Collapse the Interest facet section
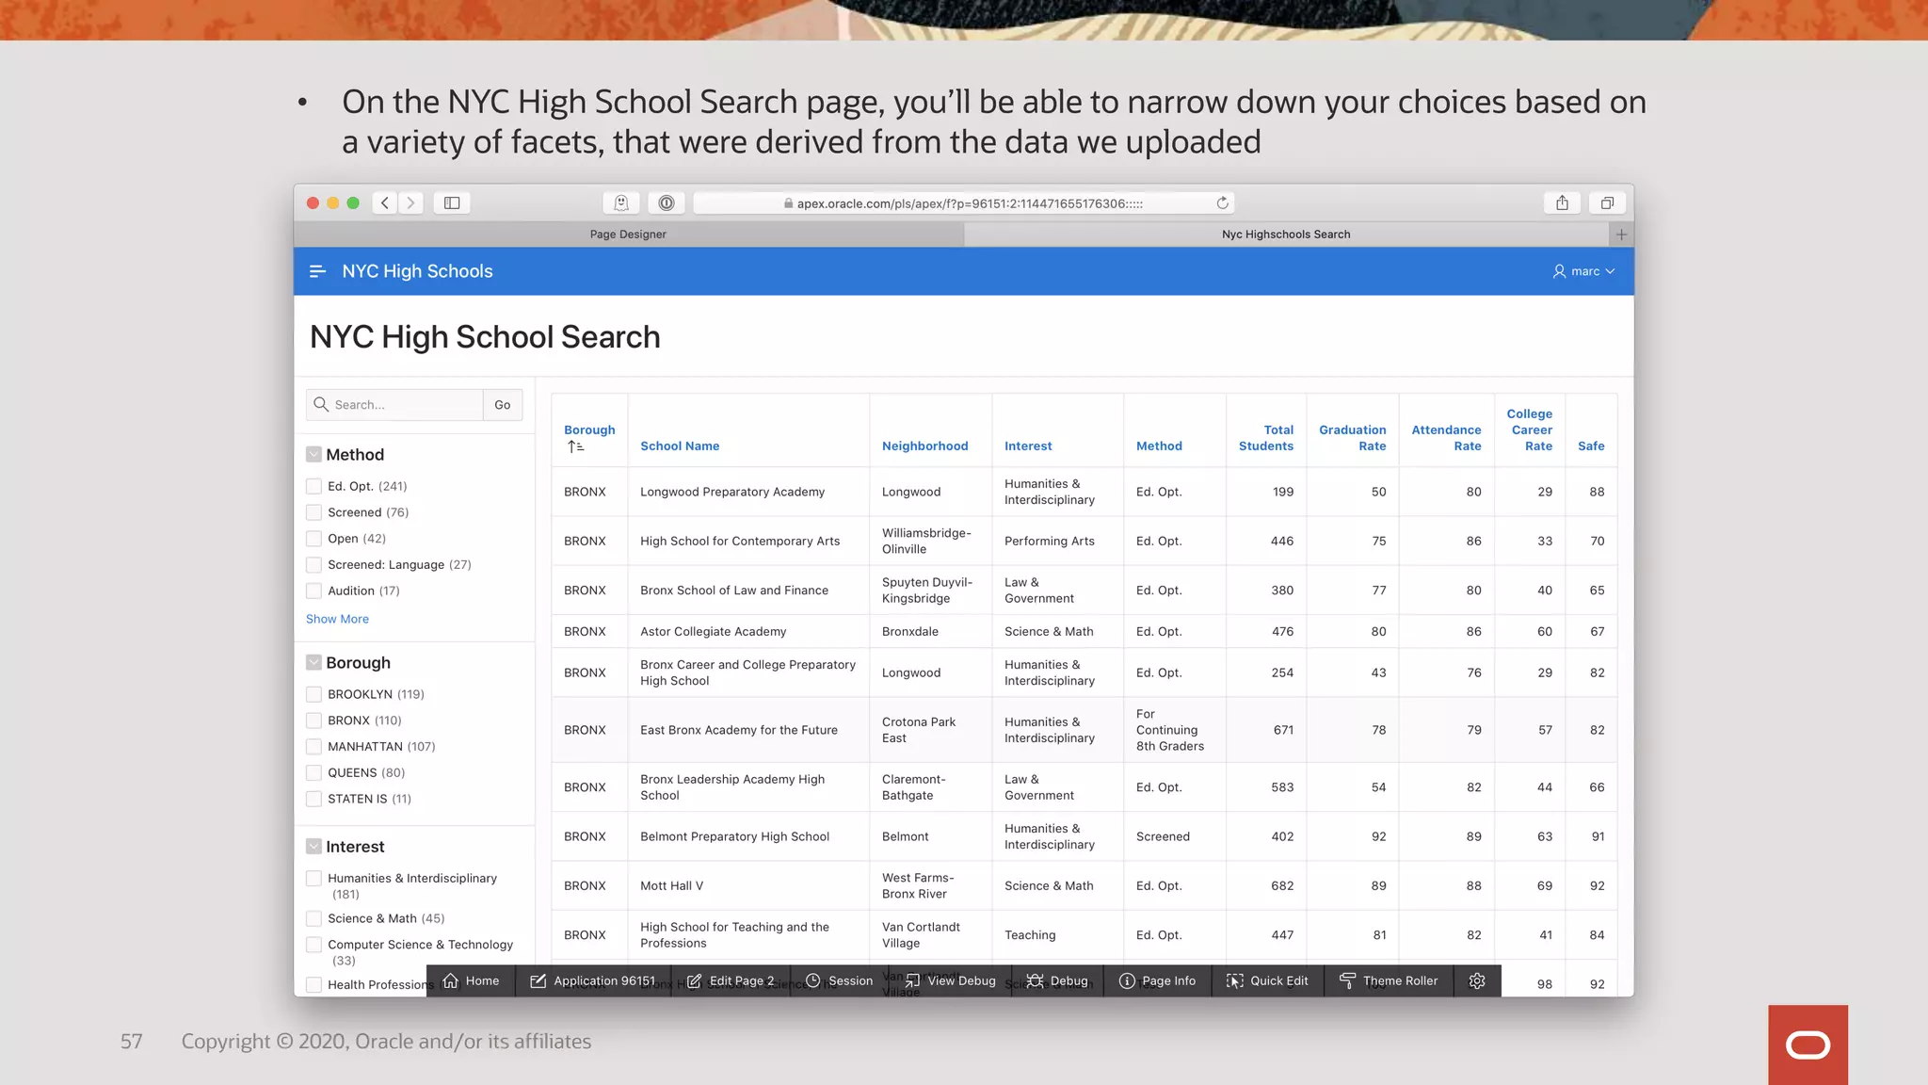This screenshot has width=1928, height=1085. [313, 847]
